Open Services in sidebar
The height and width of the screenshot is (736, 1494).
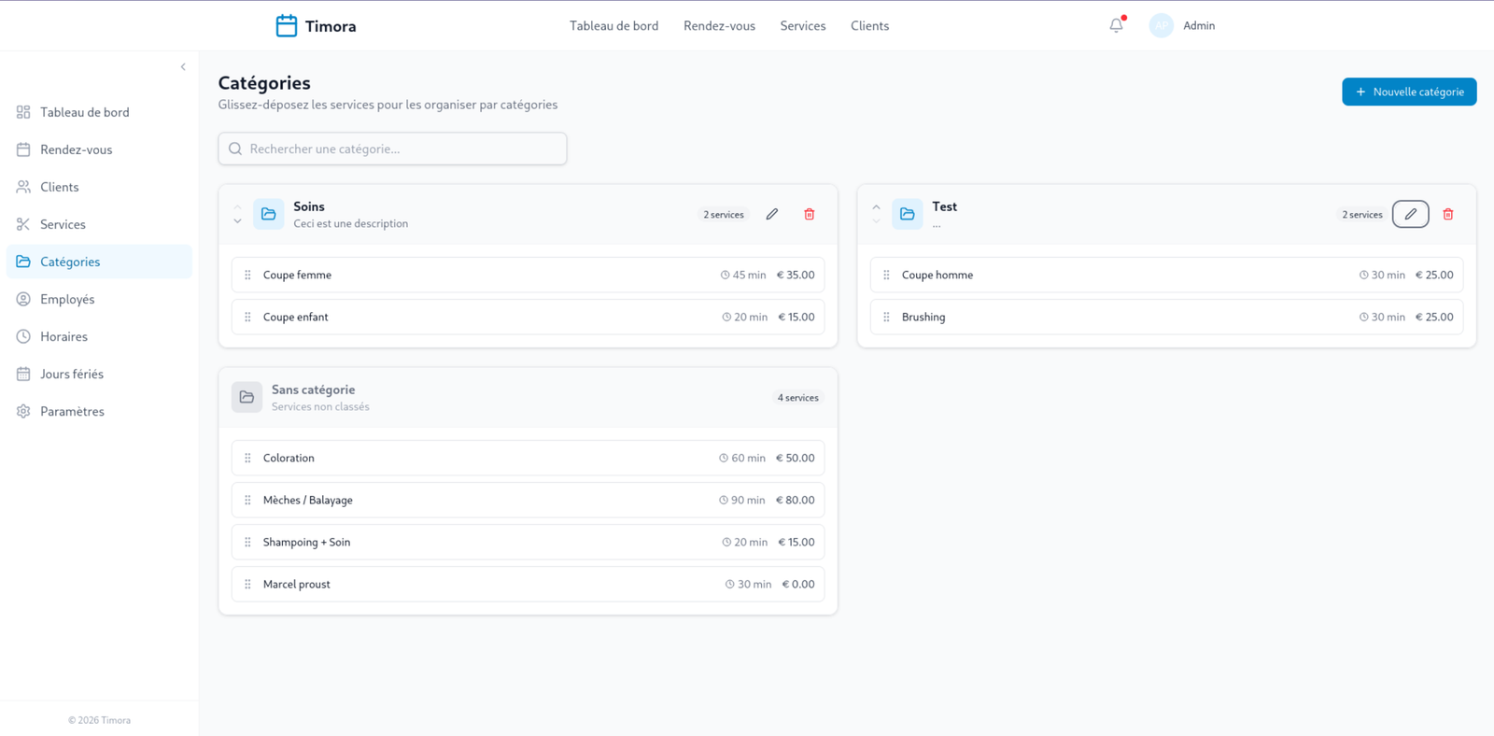click(x=99, y=224)
